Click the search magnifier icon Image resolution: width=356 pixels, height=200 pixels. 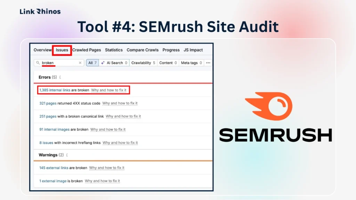coord(38,63)
